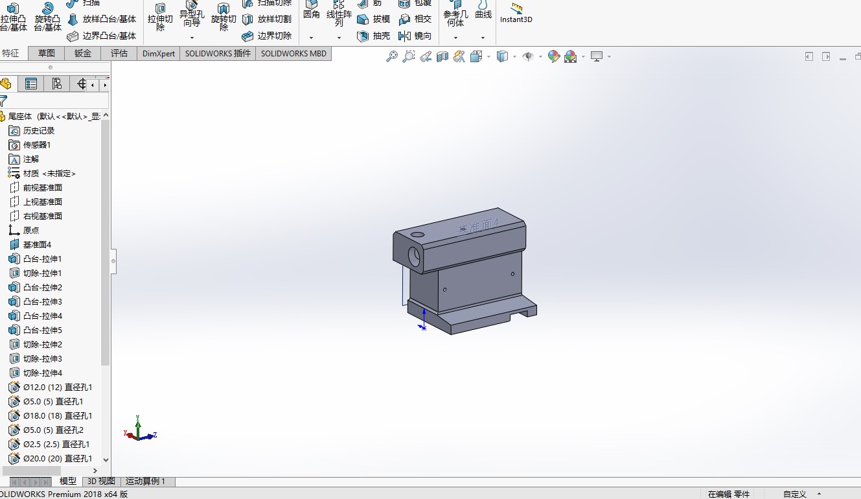Switch to the 草图 tab
861x499 pixels.
click(x=47, y=54)
